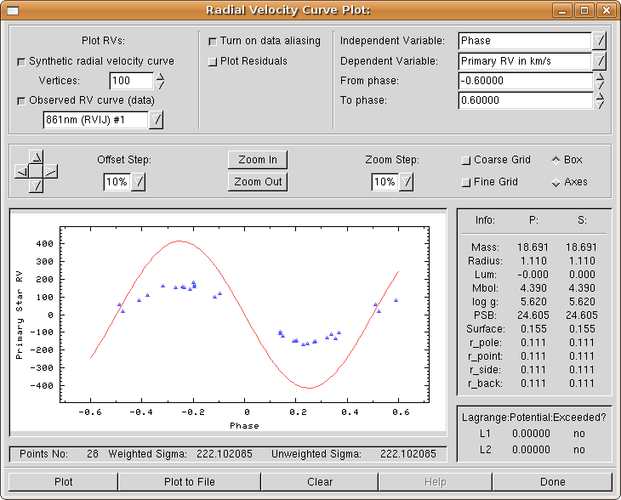
Task: Close the Radial Velocity Curve Plot window
Action: (607, 10)
